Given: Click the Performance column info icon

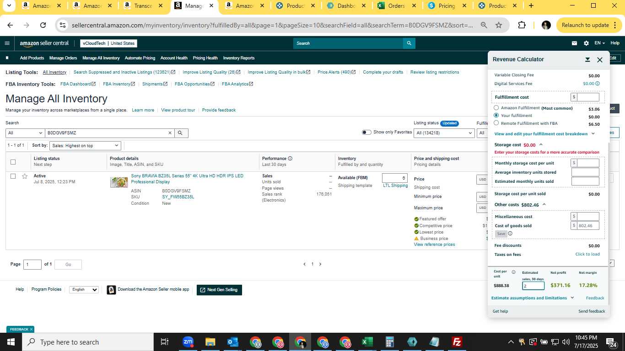Looking at the screenshot, I should pyautogui.click(x=290, y=159).
